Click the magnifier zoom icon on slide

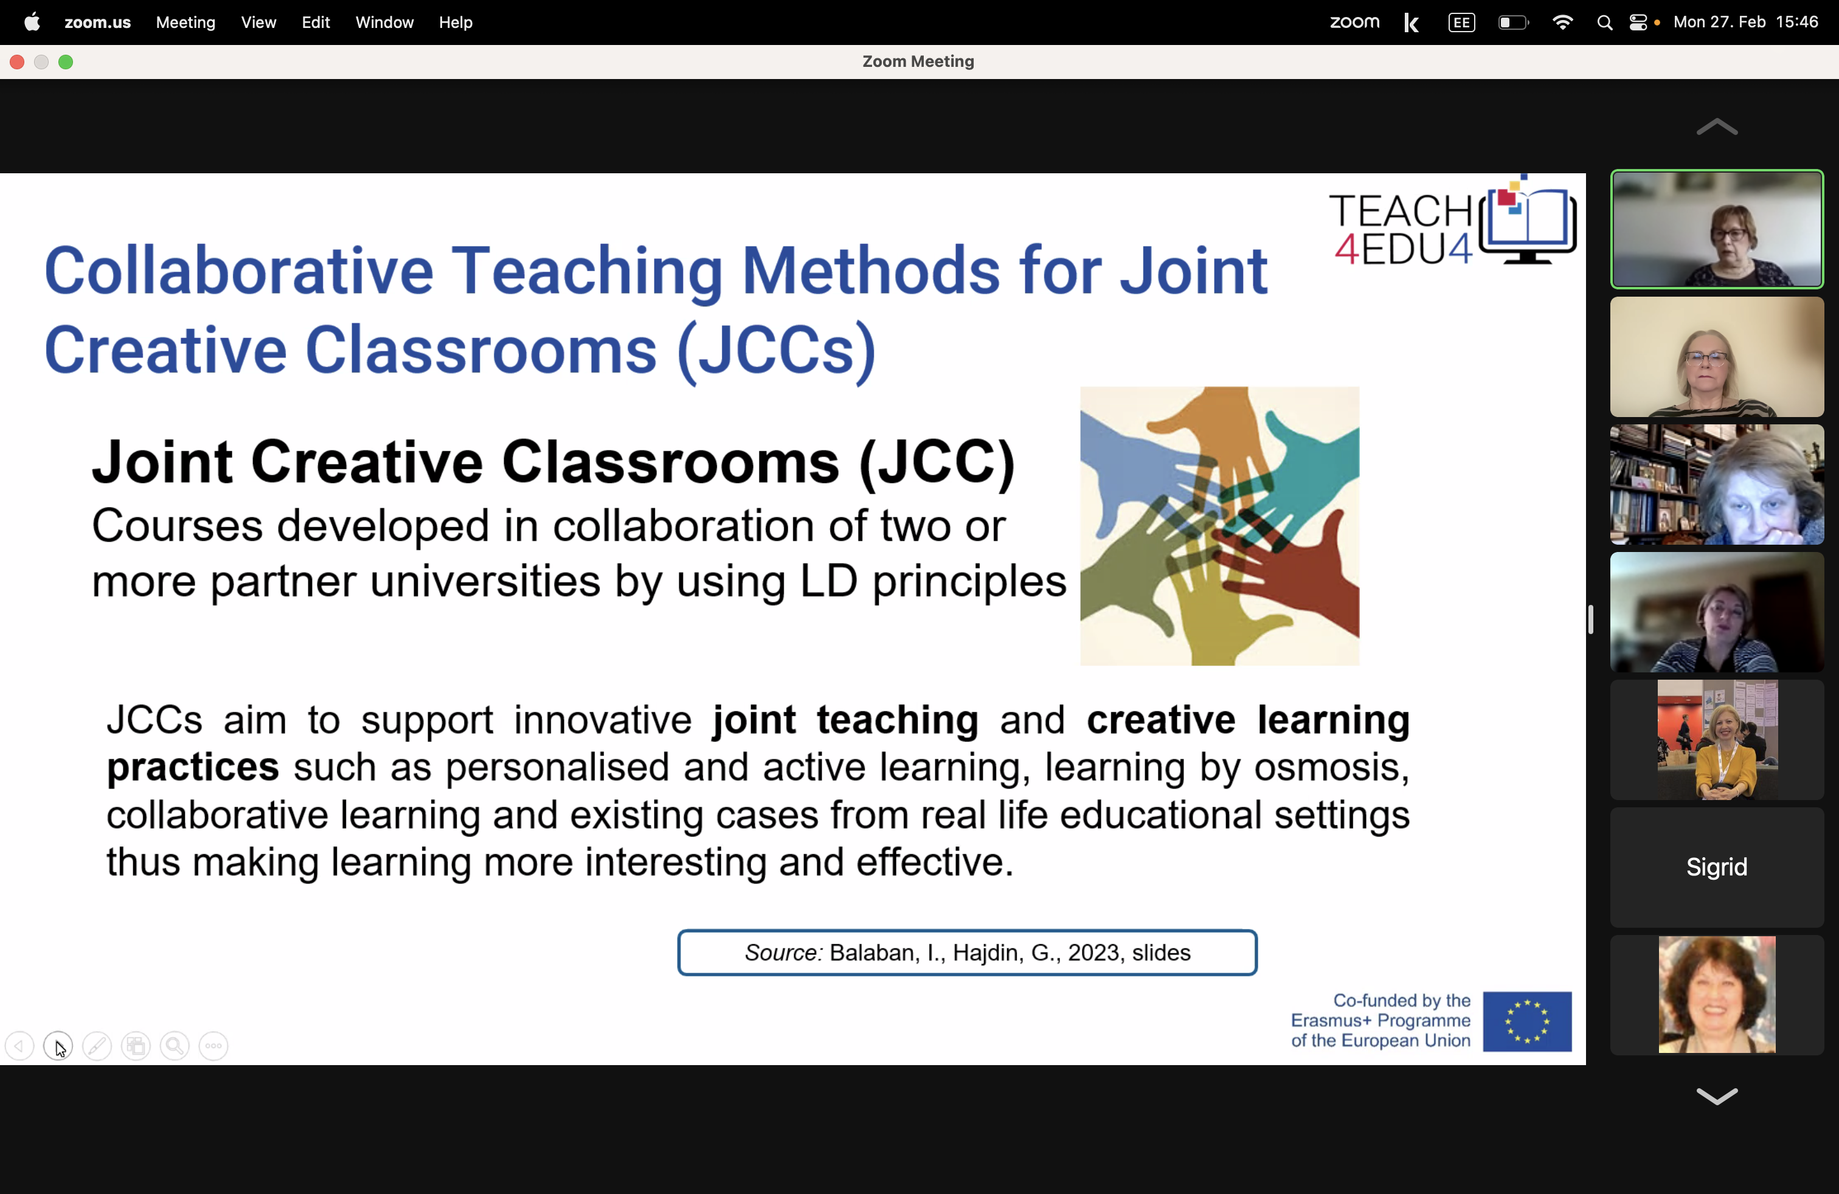175,1046
